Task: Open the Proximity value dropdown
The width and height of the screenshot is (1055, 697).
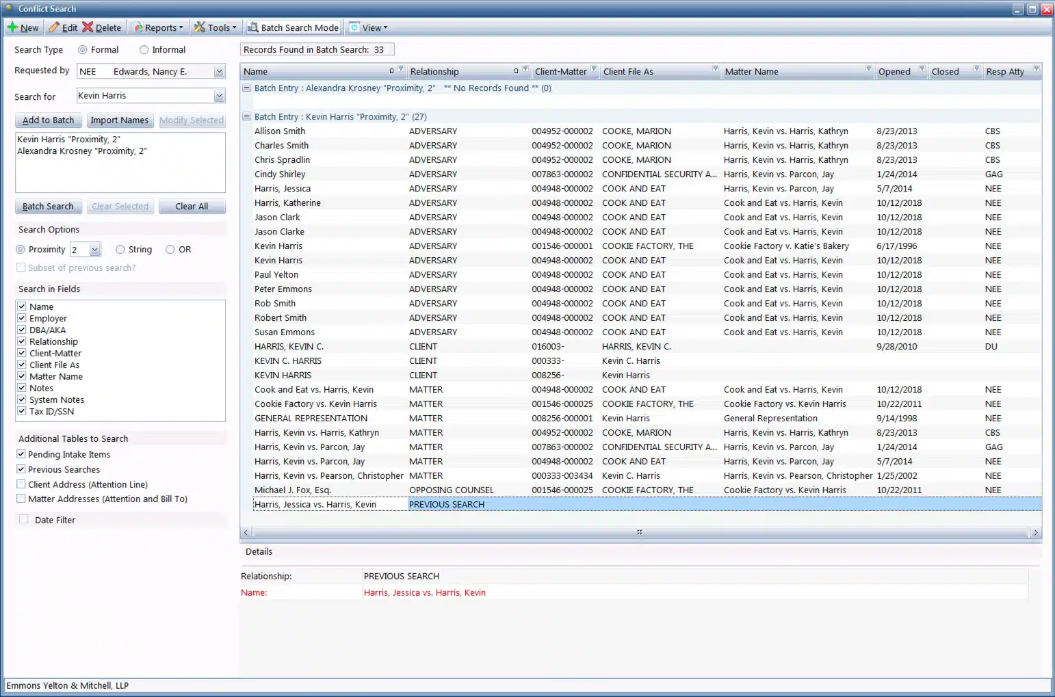Action: click(x=95, y=250)
